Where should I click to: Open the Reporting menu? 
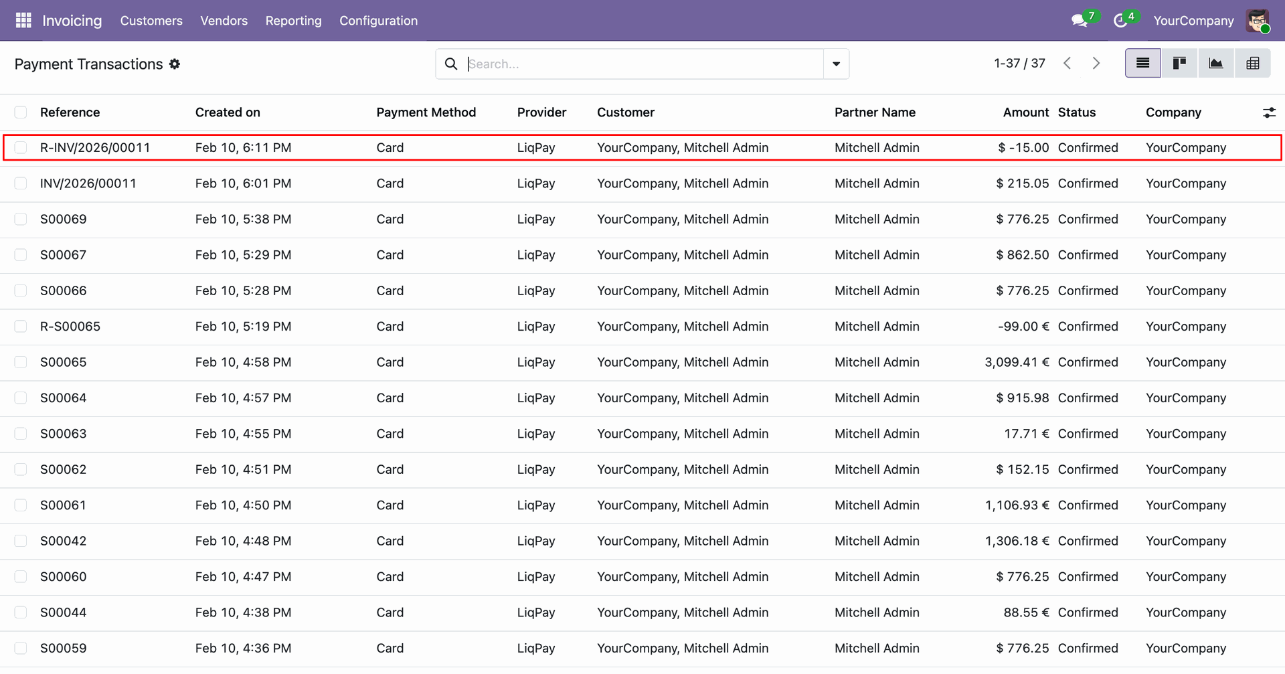(x=293, y=21)
